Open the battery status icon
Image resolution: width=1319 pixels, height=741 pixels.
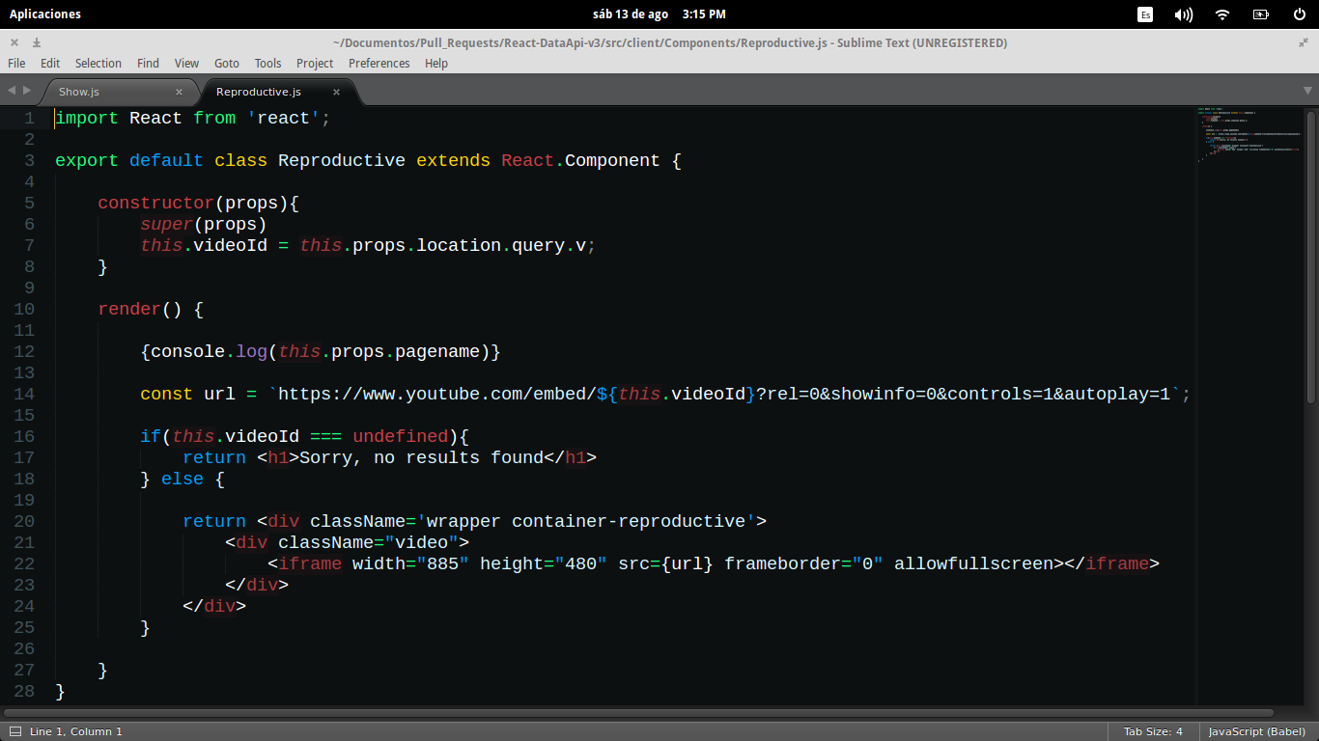tap(1261, 14)
